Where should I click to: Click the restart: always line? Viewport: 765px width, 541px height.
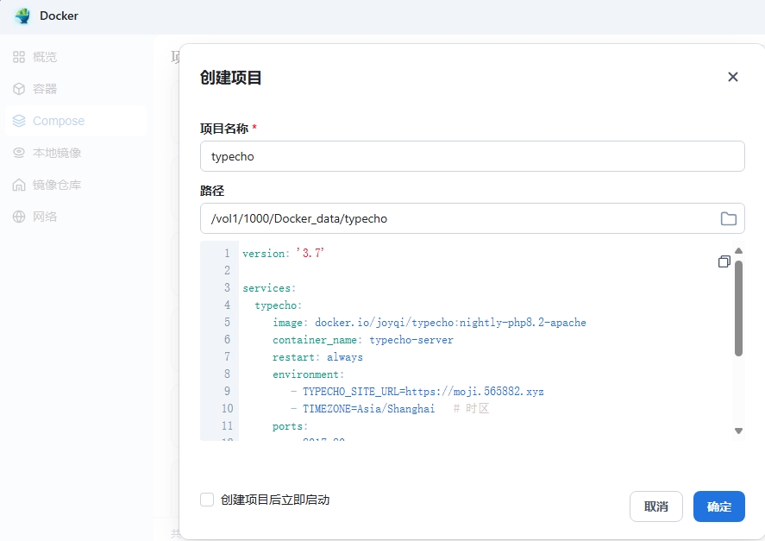[317, 357]
